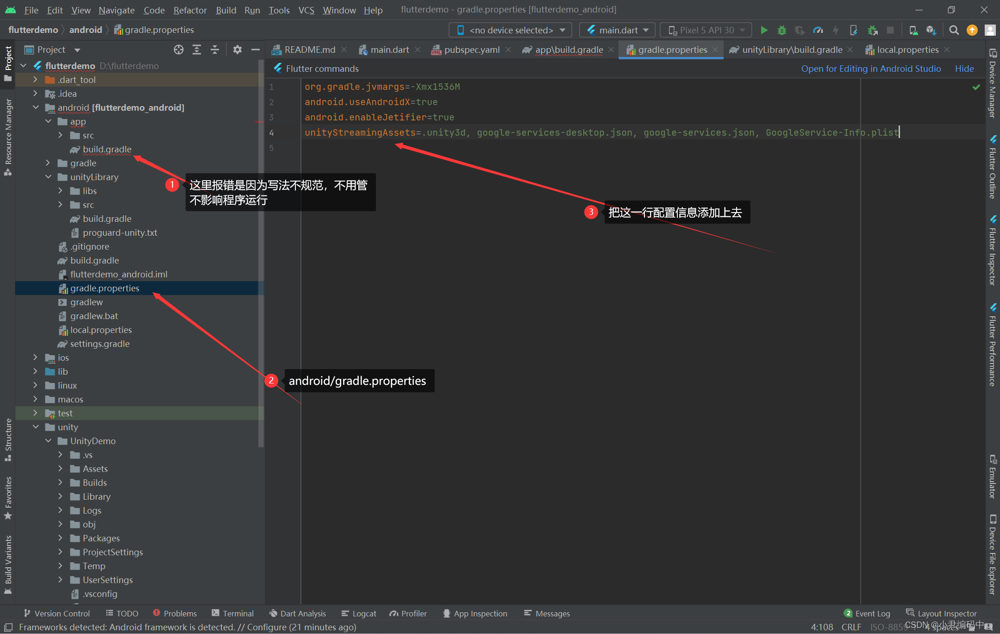Open Device Manager side panel
Screen dimensions: 1000x634
point(993,83)
